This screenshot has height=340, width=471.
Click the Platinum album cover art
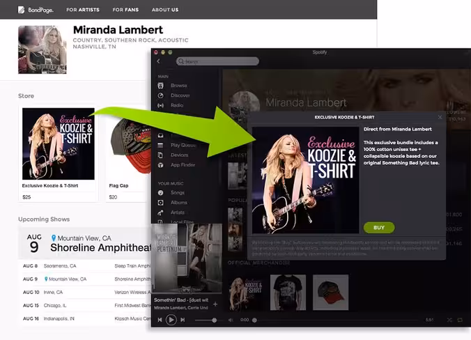187,258
